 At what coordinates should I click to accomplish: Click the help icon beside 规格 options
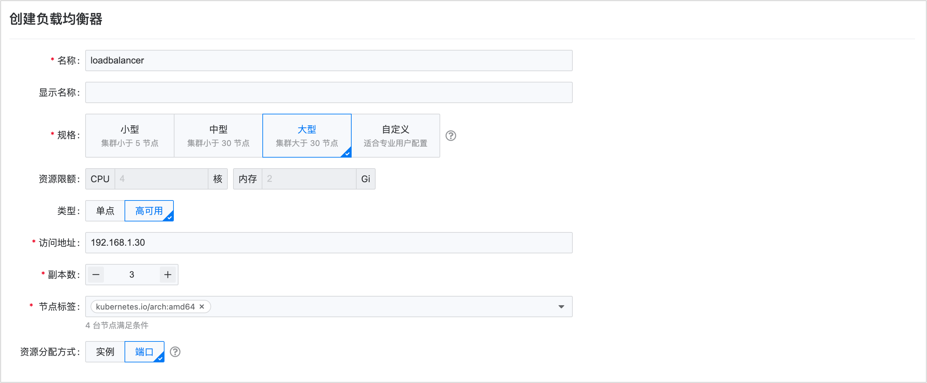coord(451,136)
